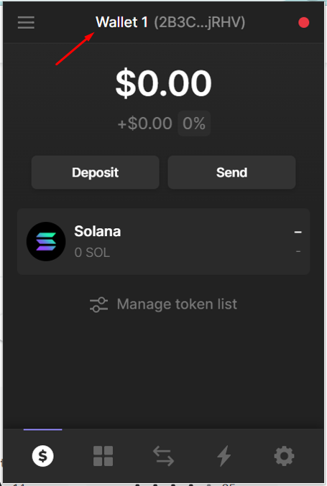
Task: Click the Solana token logo
Action: tap(46, 241)
